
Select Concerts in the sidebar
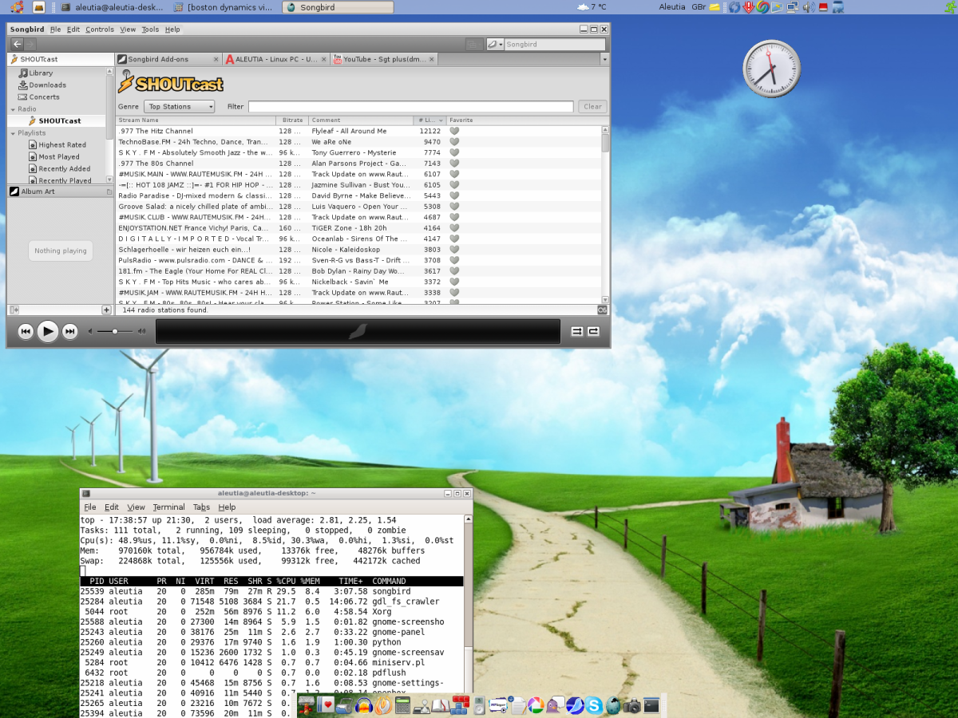[44, 97]
